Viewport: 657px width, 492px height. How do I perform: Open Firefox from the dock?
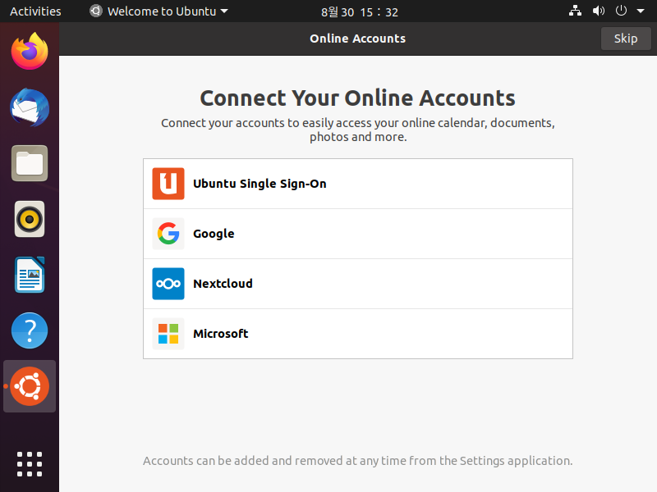[x=30, y=51]
